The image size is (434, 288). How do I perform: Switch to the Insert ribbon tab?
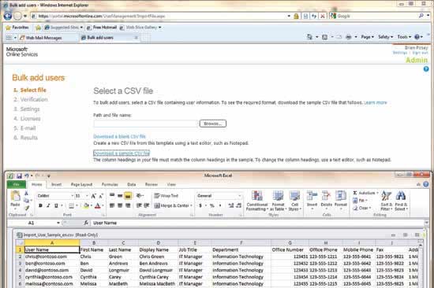[x=56, y=184]
